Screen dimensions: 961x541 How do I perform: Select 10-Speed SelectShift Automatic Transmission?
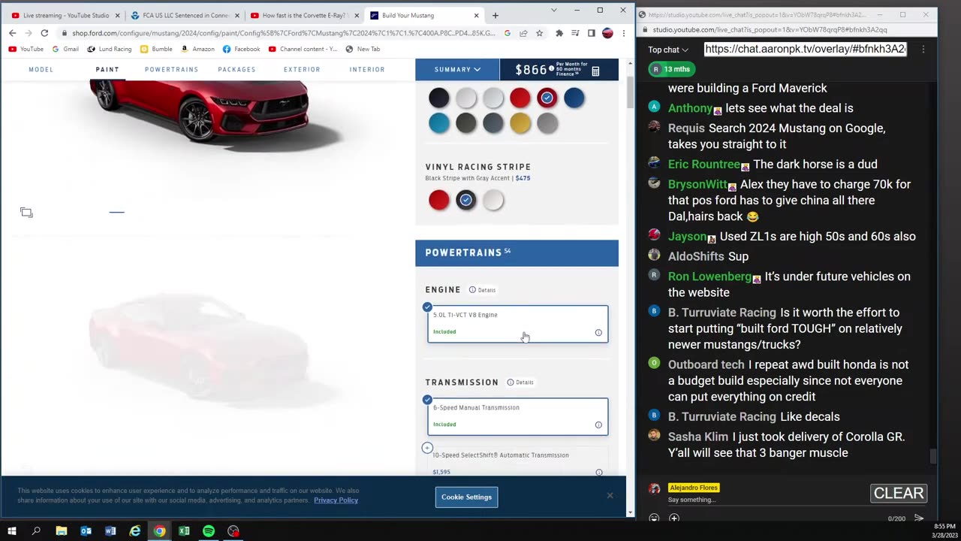(x=518, y=461)
